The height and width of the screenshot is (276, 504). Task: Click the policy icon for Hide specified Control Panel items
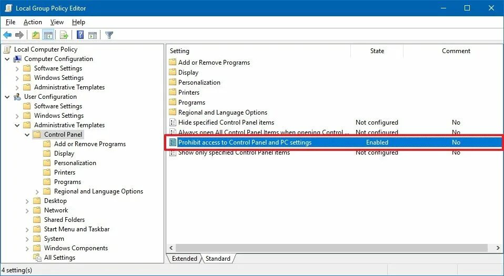173,122
